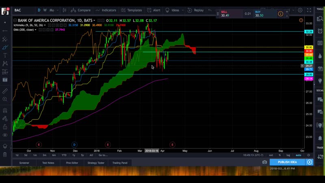The image size is (325, 183).
Task: Open the hotlist flame icon panel
Action: [x=320, y=56]
